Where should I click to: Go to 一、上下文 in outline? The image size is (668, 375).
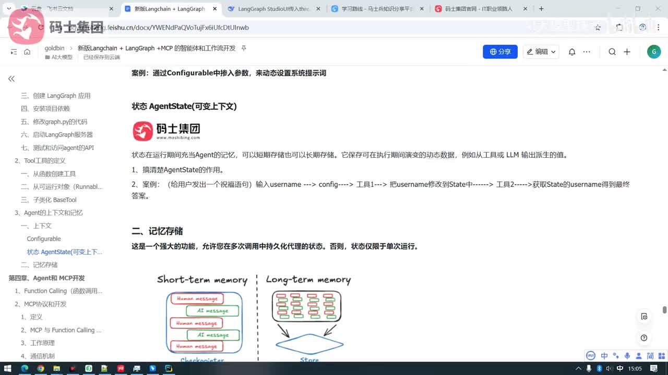[x=36, y=226]
